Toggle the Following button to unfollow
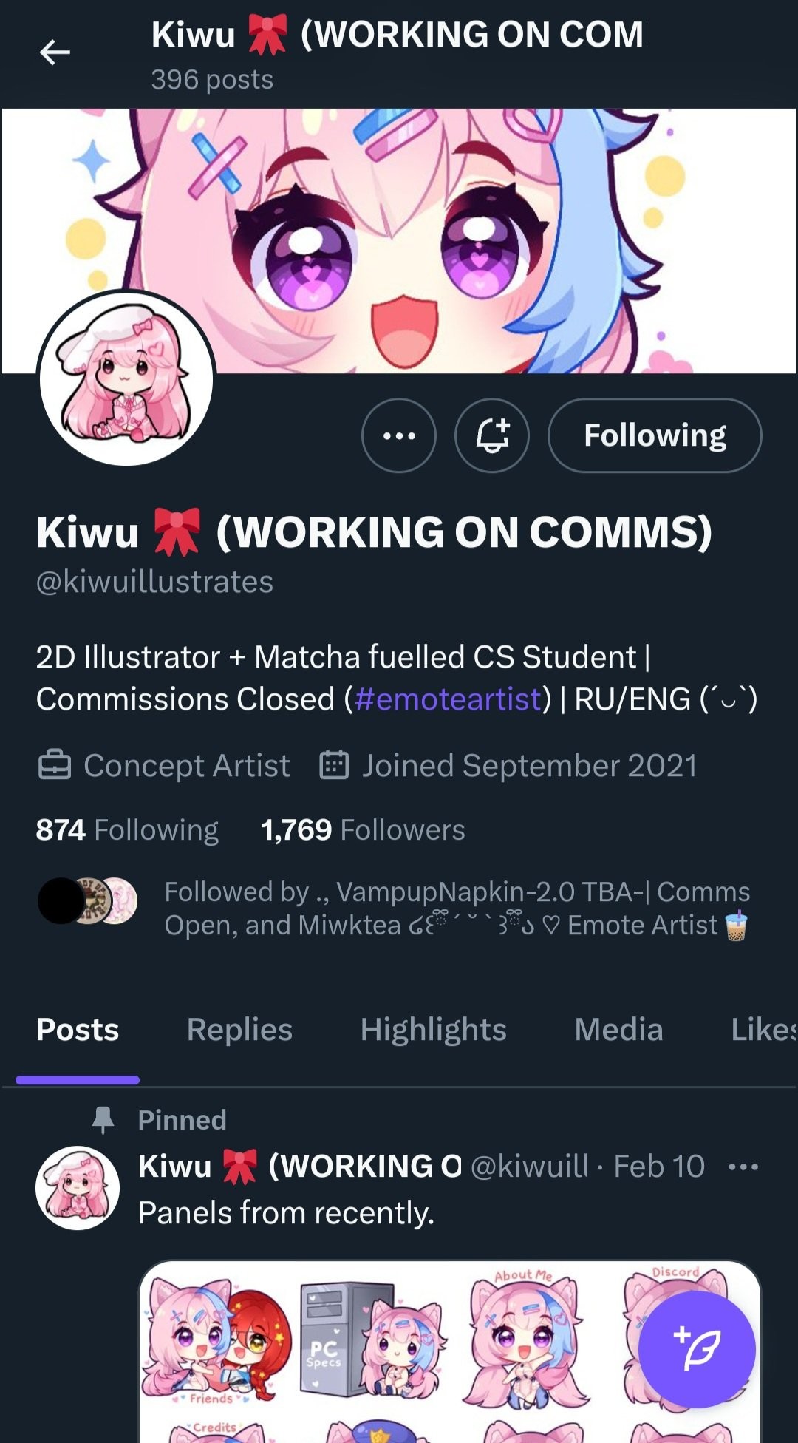This screenshot has width=798, height=1443. (x=655, y=435)
